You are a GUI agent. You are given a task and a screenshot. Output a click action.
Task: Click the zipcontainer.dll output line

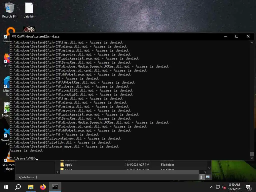(66, 138)
